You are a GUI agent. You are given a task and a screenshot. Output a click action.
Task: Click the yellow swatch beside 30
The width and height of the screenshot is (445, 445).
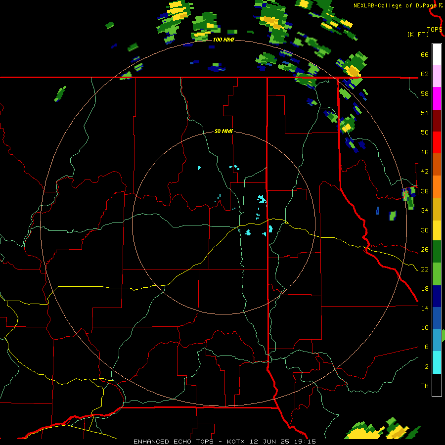[437, 230]
